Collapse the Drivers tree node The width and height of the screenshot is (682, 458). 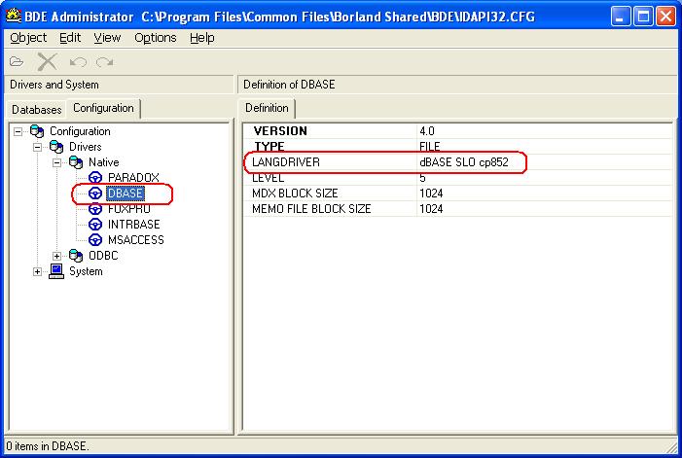click(37, 147)
